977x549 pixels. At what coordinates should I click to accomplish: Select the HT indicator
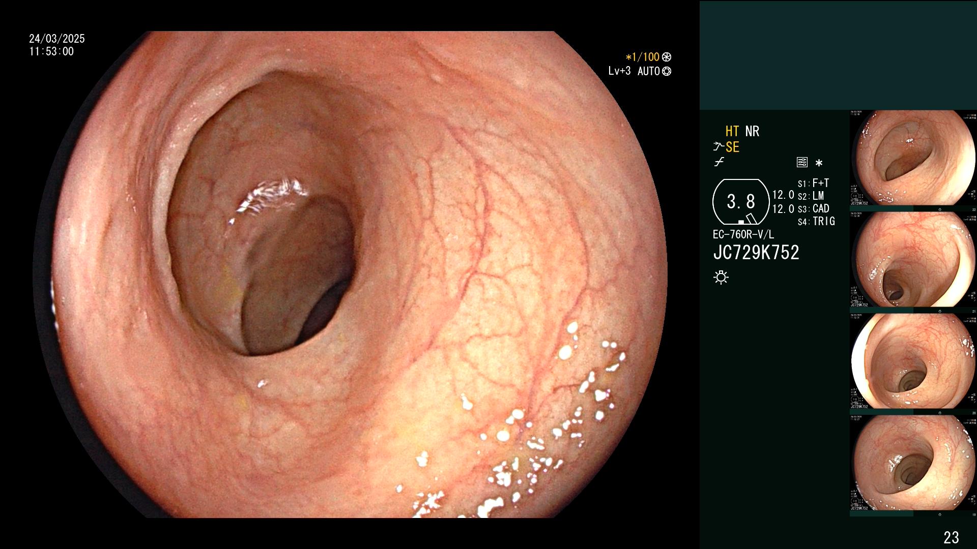pos(732,131)
